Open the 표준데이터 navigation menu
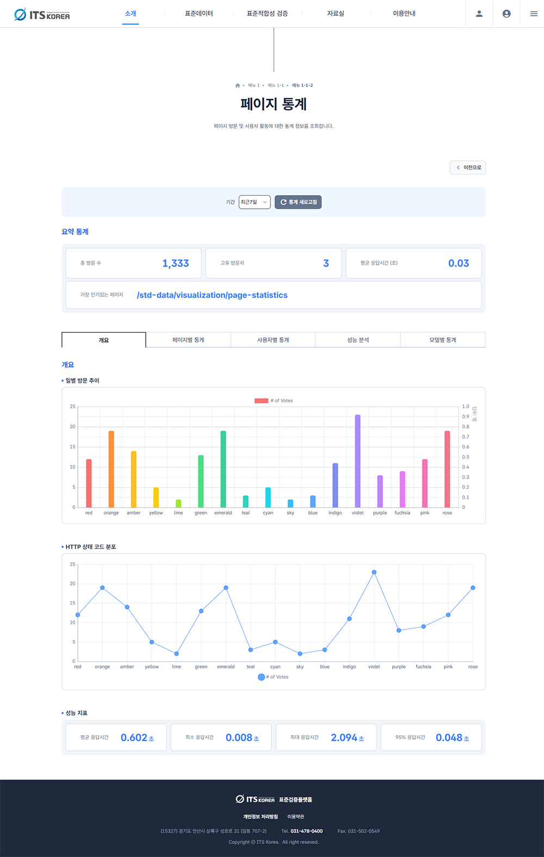This screenshot has width=544, height=857. [x=199, y=14]
